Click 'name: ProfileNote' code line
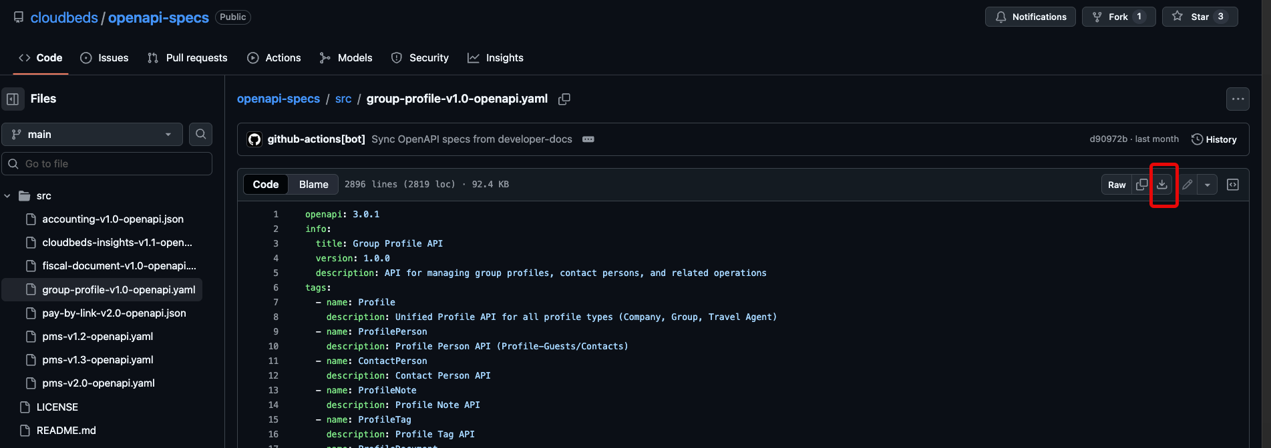Image resolution: width=1271 pixels, height=448 pixels. point(366,390)
